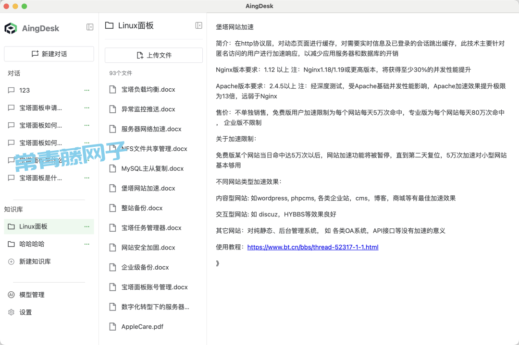Open options for 宝塔面板是什... conversation
The image size is (519, 345).
pyautogui.click(x=86, y=178)
